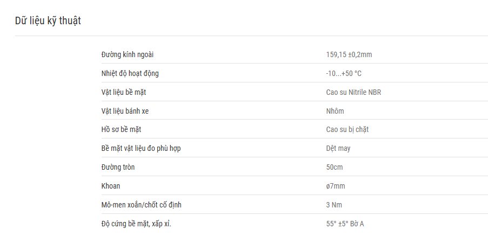Viewport: 488px width, 243px height.
Task: Click the '55° ±5° Bờ A' hardness value
Action: pyautogui.click(x=345, y=224)
